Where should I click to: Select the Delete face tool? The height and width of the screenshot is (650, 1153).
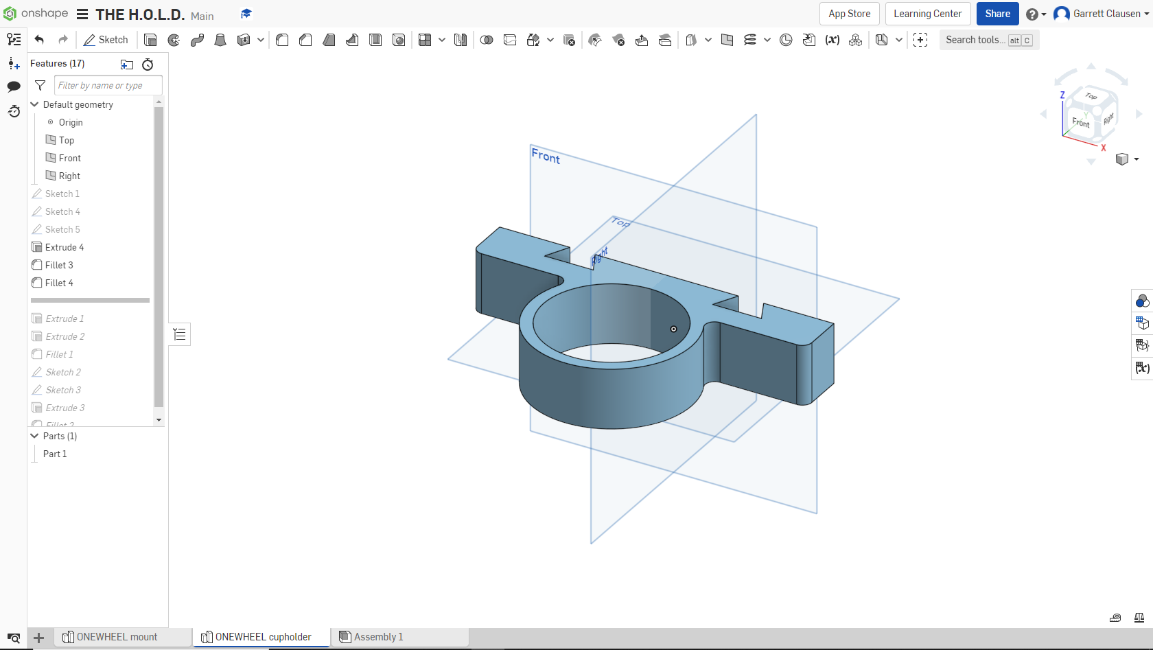(618, 40)
